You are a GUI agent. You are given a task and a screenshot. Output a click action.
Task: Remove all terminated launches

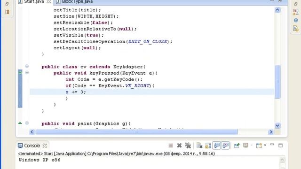pyautogui.click(x=188, y=146)
